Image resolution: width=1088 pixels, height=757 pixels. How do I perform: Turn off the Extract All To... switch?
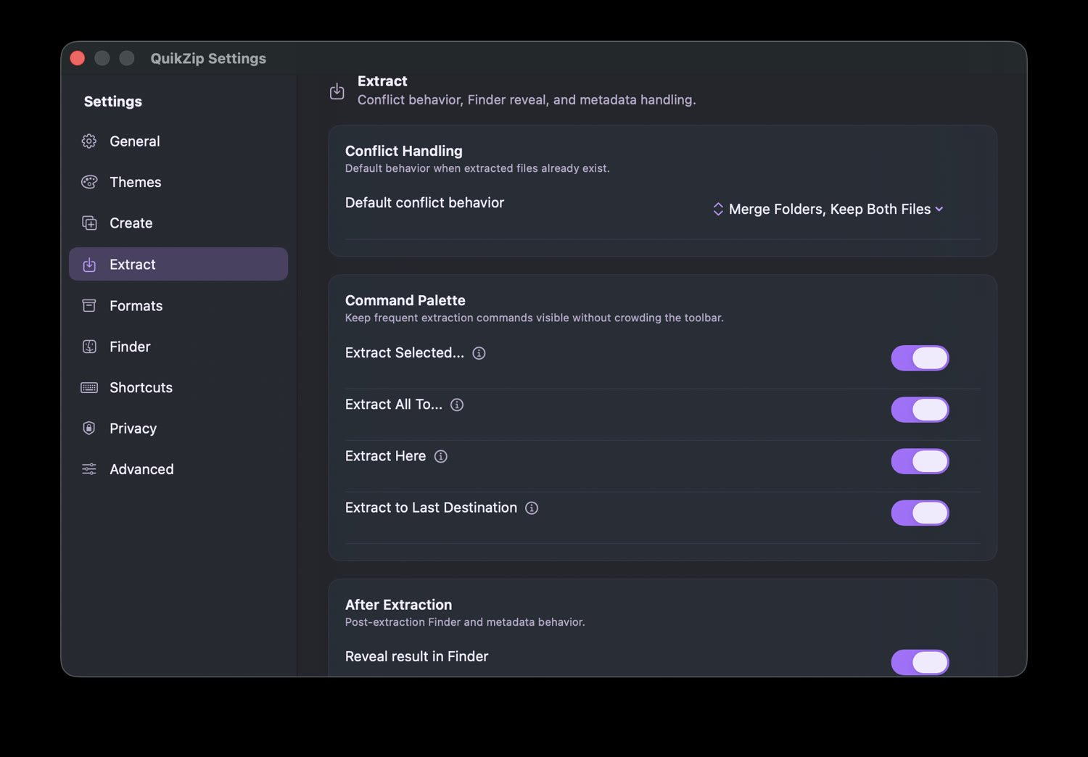point(920,410)
